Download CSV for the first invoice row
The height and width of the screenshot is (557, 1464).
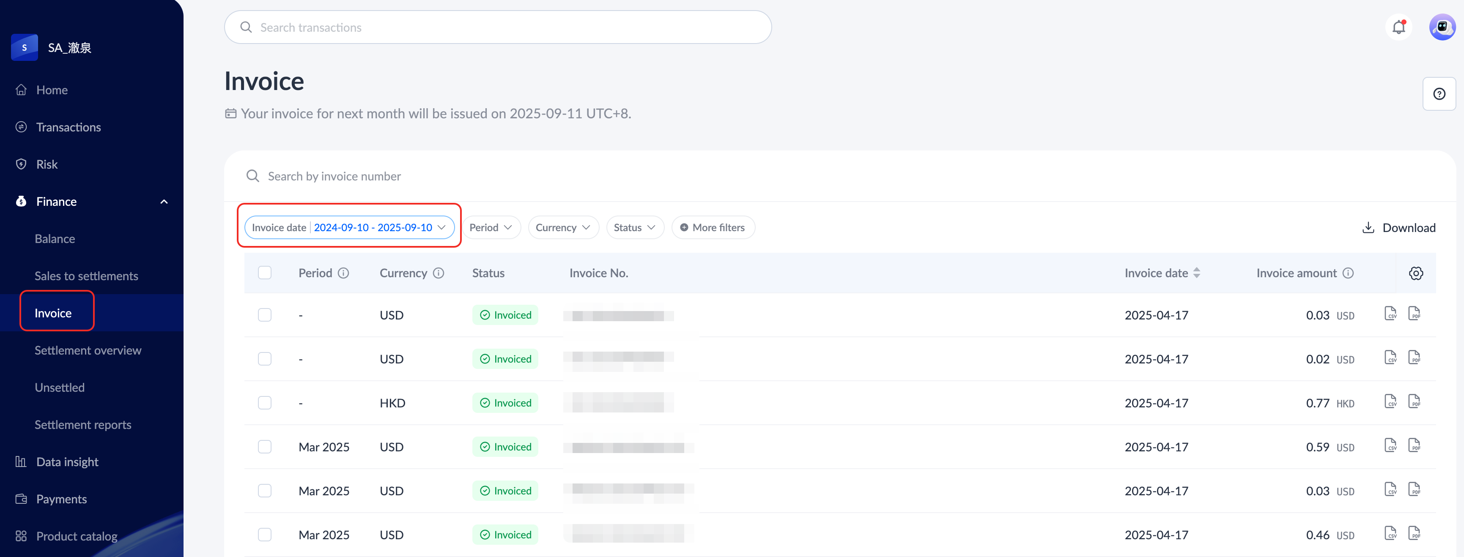1390,314
